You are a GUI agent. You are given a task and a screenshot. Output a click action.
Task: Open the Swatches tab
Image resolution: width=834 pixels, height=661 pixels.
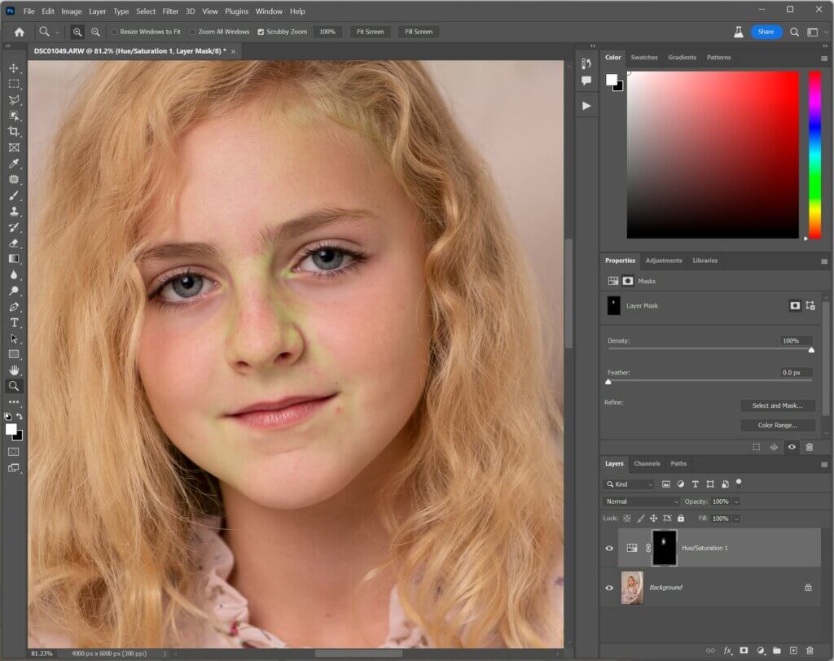[x=643, y=57]
